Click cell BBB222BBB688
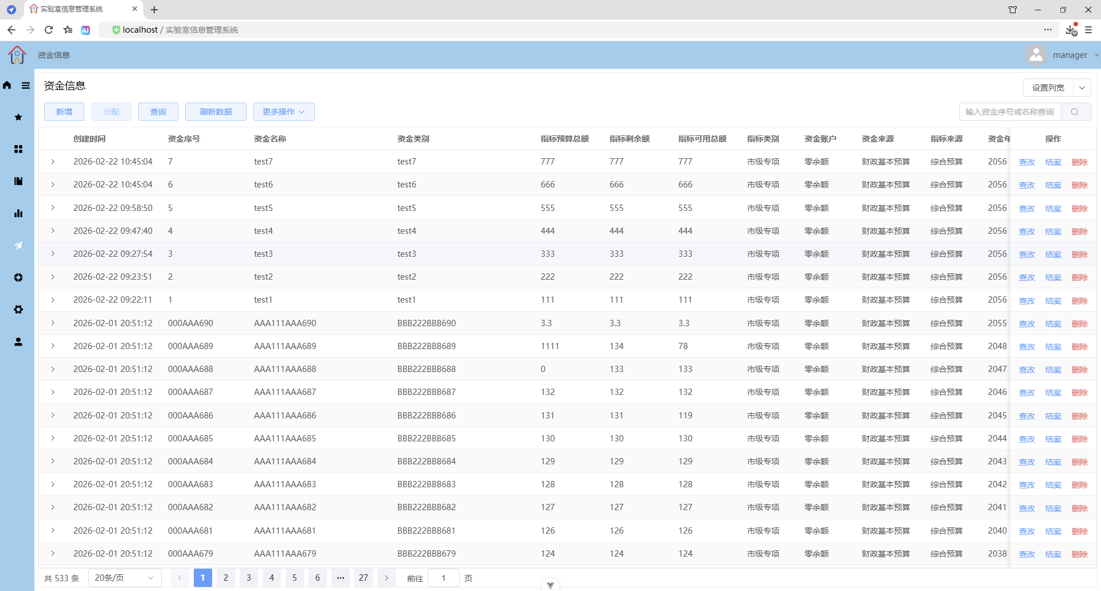This screenshot has width=1101, height=591. 427,369
